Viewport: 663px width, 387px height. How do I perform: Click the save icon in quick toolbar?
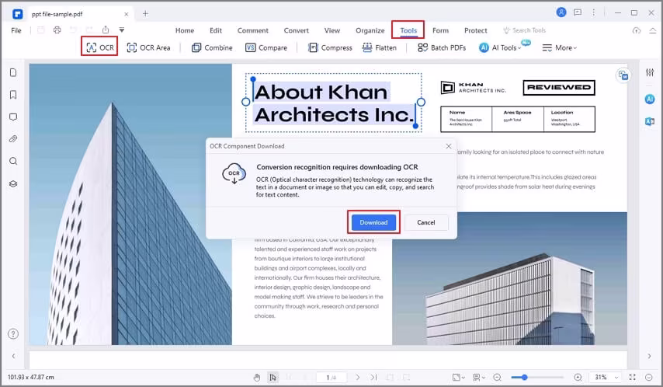(41, 30)
